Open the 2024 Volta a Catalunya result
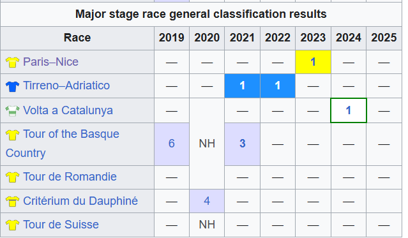Image resolution: width=408 pixels, height=238 pixels. (x=349, y=110)
